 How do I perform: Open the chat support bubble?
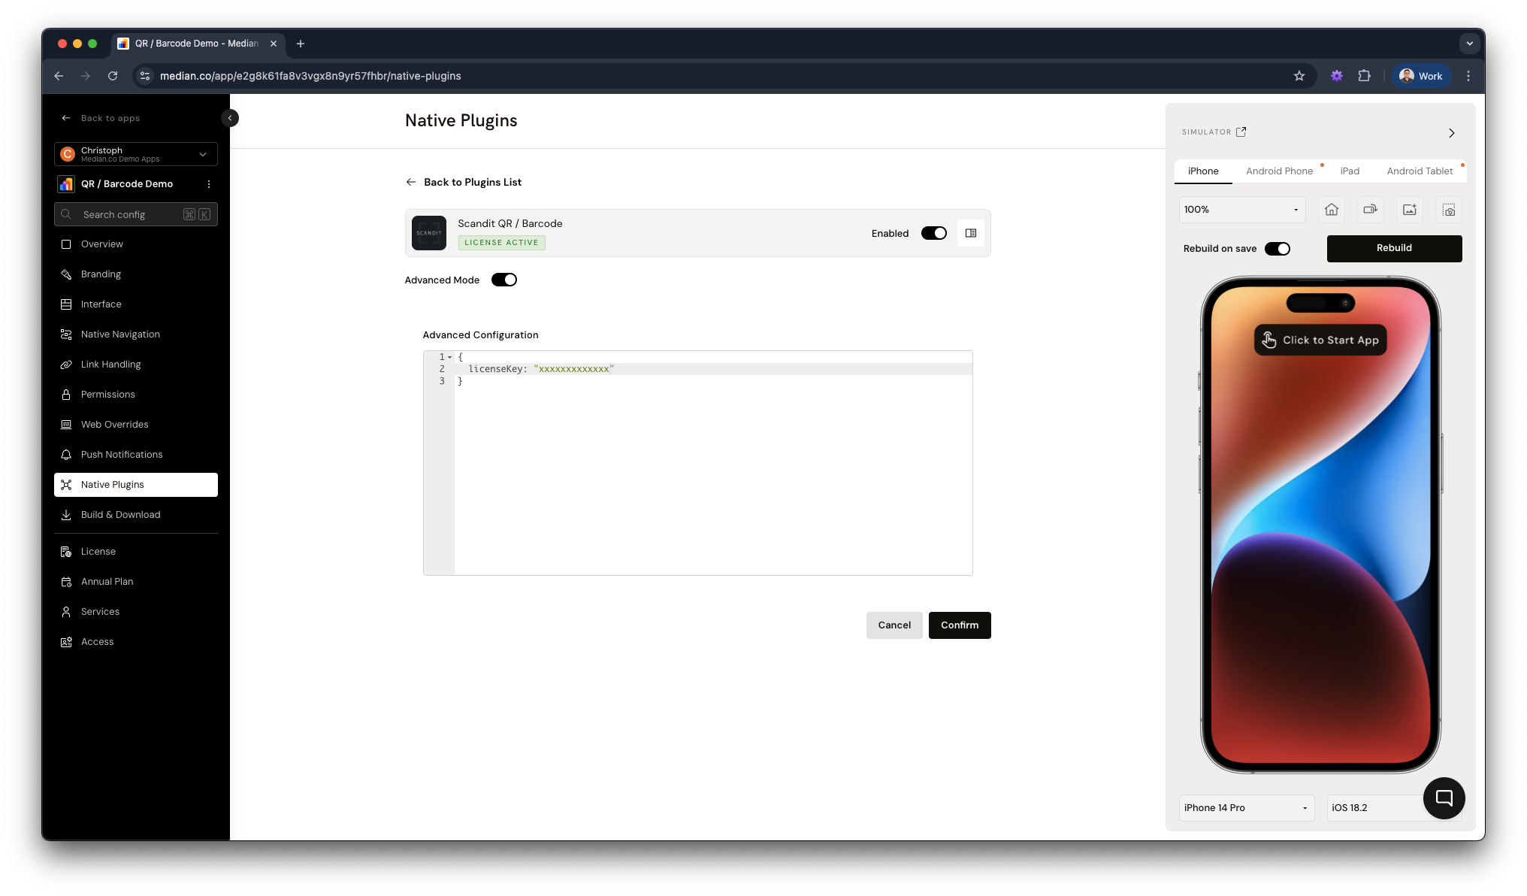(1444, 798)
